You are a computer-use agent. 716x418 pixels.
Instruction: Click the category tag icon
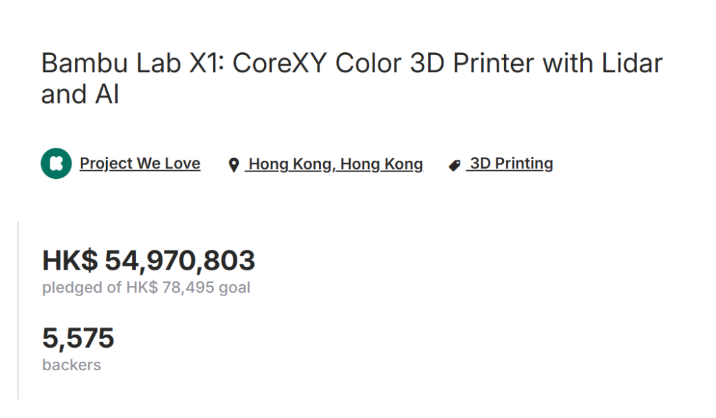point(454,165)
